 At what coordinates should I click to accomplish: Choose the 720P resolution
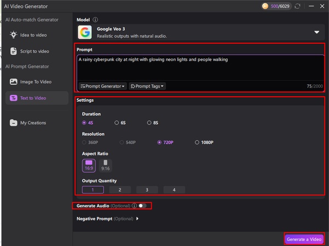tap(165, 143)
